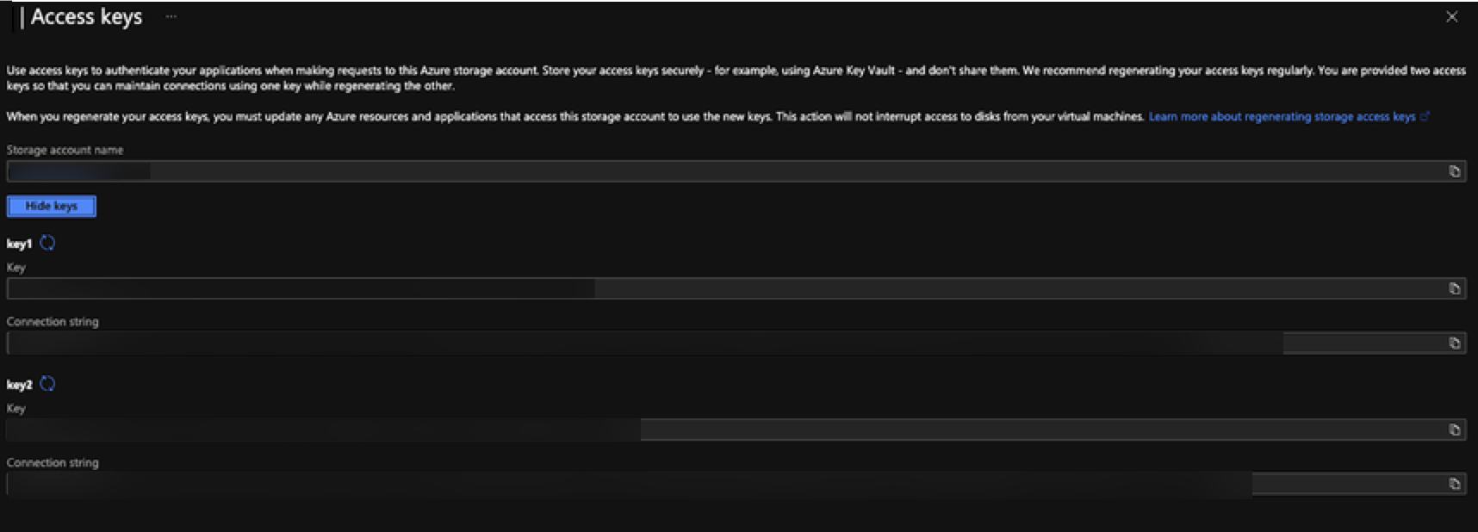The image size is (1478, 532).
Task: Copy the storage account name
Action: pos(1455,171)
